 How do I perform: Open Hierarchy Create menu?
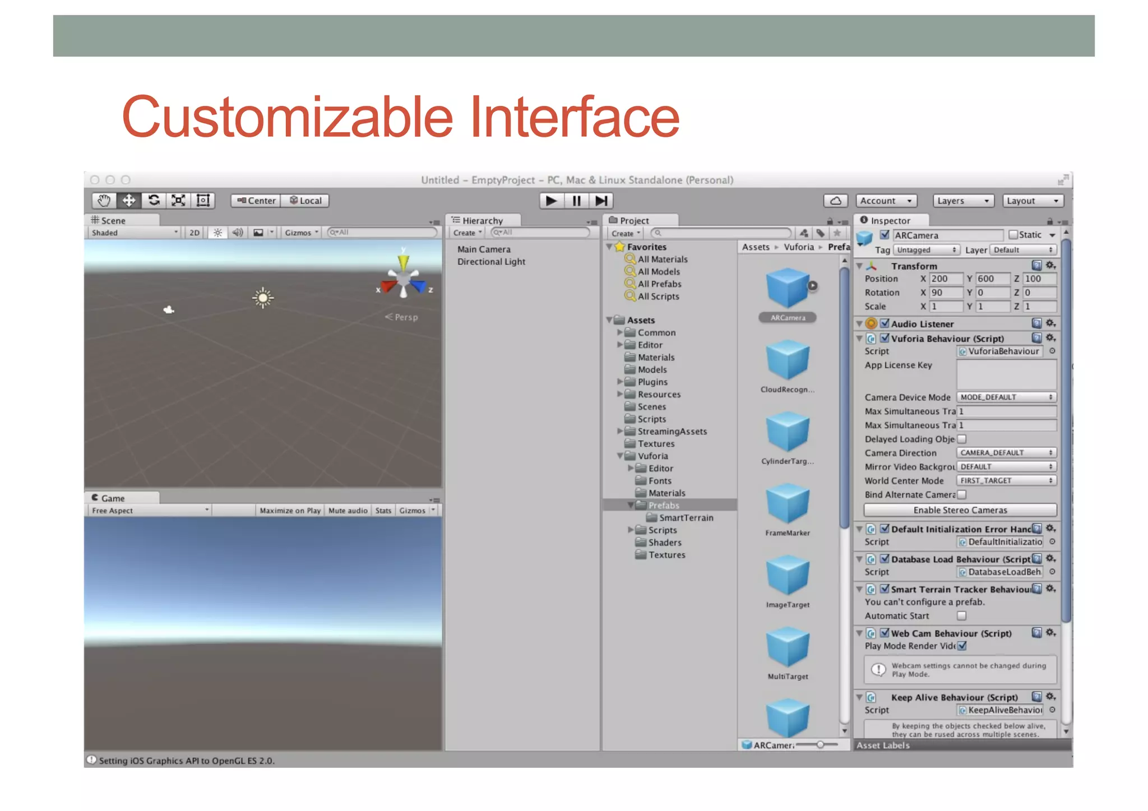(467, 233)
